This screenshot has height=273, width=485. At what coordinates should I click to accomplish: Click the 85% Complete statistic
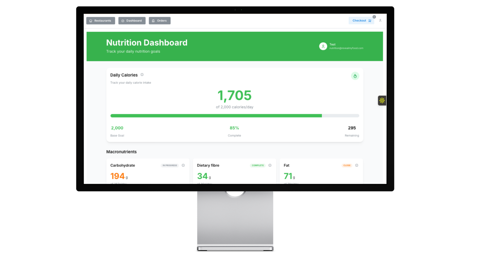[x=234, y=128]
